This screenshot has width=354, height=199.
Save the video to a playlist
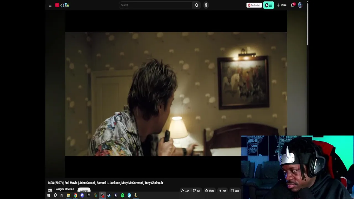point(235,190)
